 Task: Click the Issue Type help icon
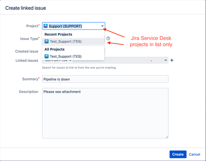tap(108, 38)
